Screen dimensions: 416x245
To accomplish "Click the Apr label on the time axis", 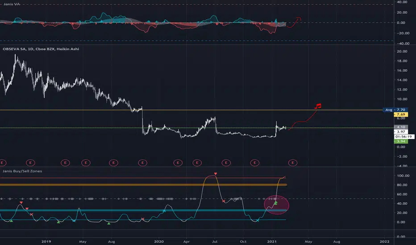I will pos(187,241).
